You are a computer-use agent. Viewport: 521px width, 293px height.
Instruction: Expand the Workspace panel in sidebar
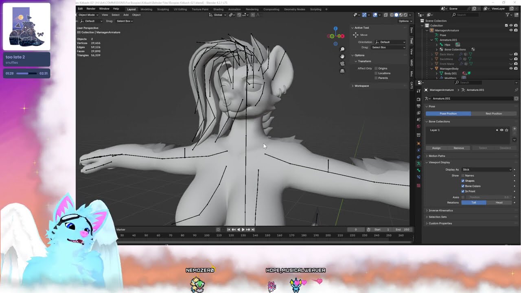tap(361, 86)
